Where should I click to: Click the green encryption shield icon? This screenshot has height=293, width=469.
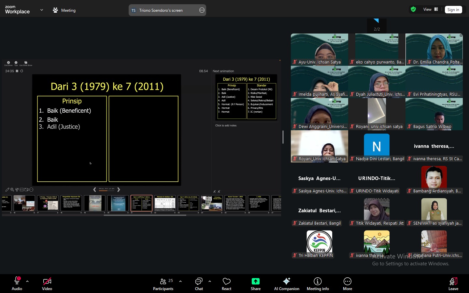coord(413,9)
